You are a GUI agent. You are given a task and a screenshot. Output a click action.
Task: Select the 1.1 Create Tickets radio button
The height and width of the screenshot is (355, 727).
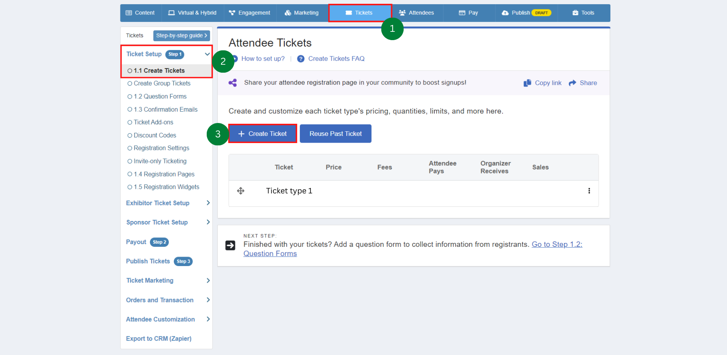point(130,70)
